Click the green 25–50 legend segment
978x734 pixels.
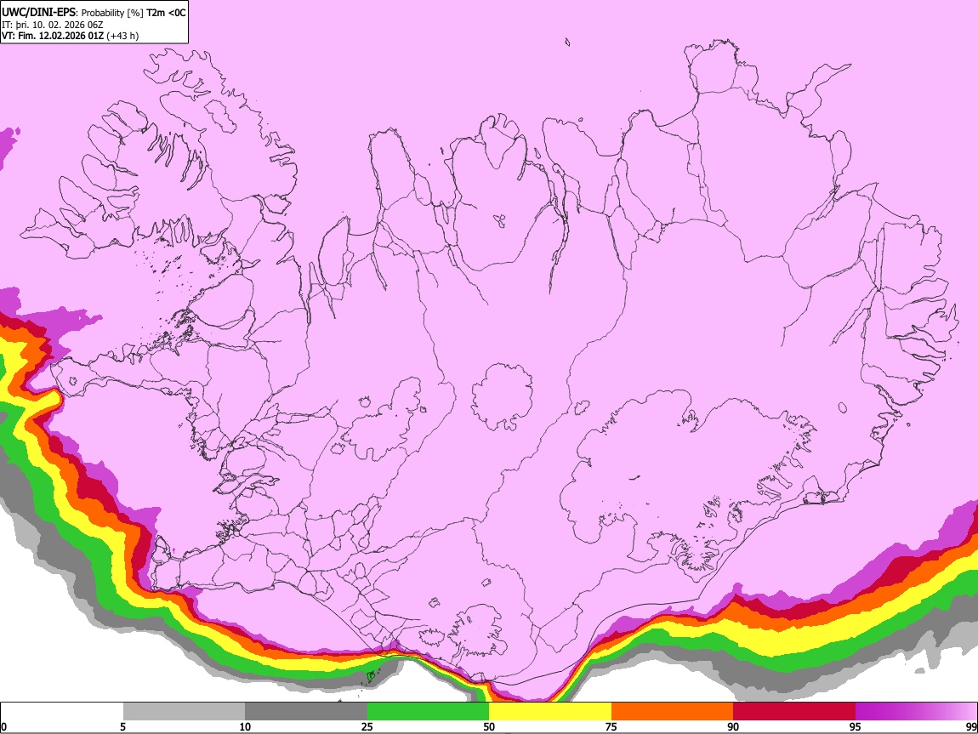pyautogui.click(x=428, y=712)
